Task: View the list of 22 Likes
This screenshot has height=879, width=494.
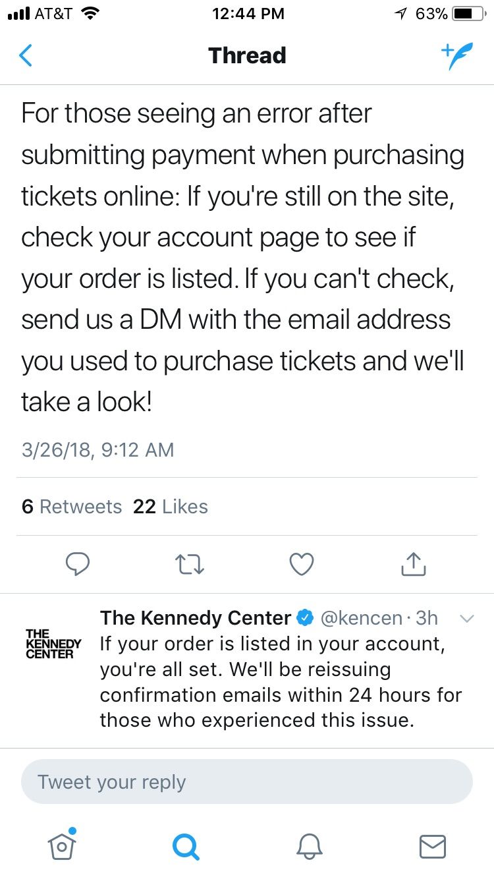Action: [x=171, y=507]
